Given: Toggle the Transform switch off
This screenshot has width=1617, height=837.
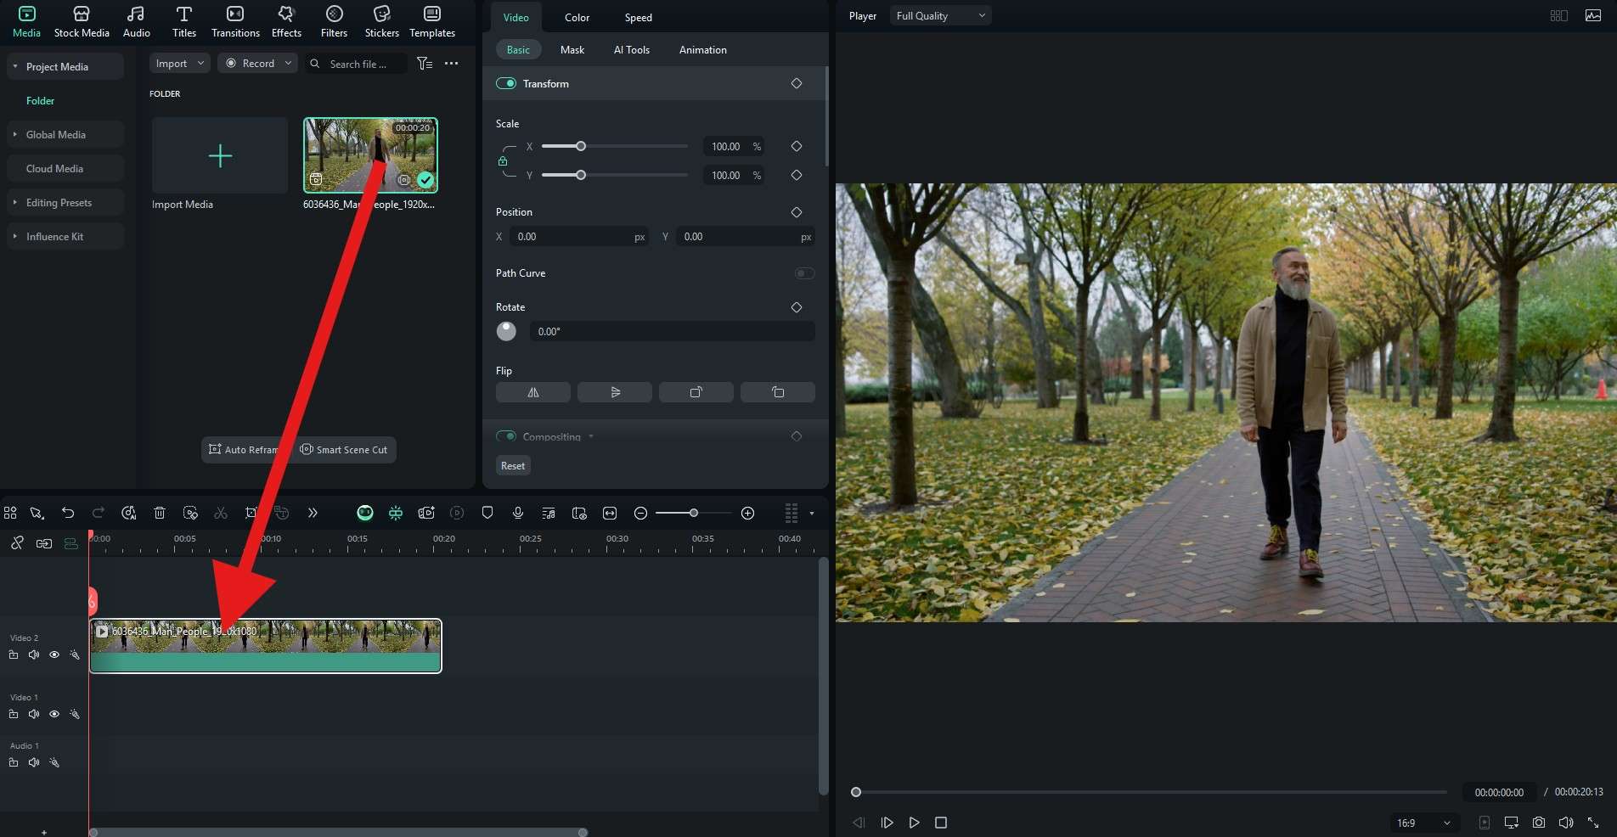Looking at the screenshot, I should (506, 83).
